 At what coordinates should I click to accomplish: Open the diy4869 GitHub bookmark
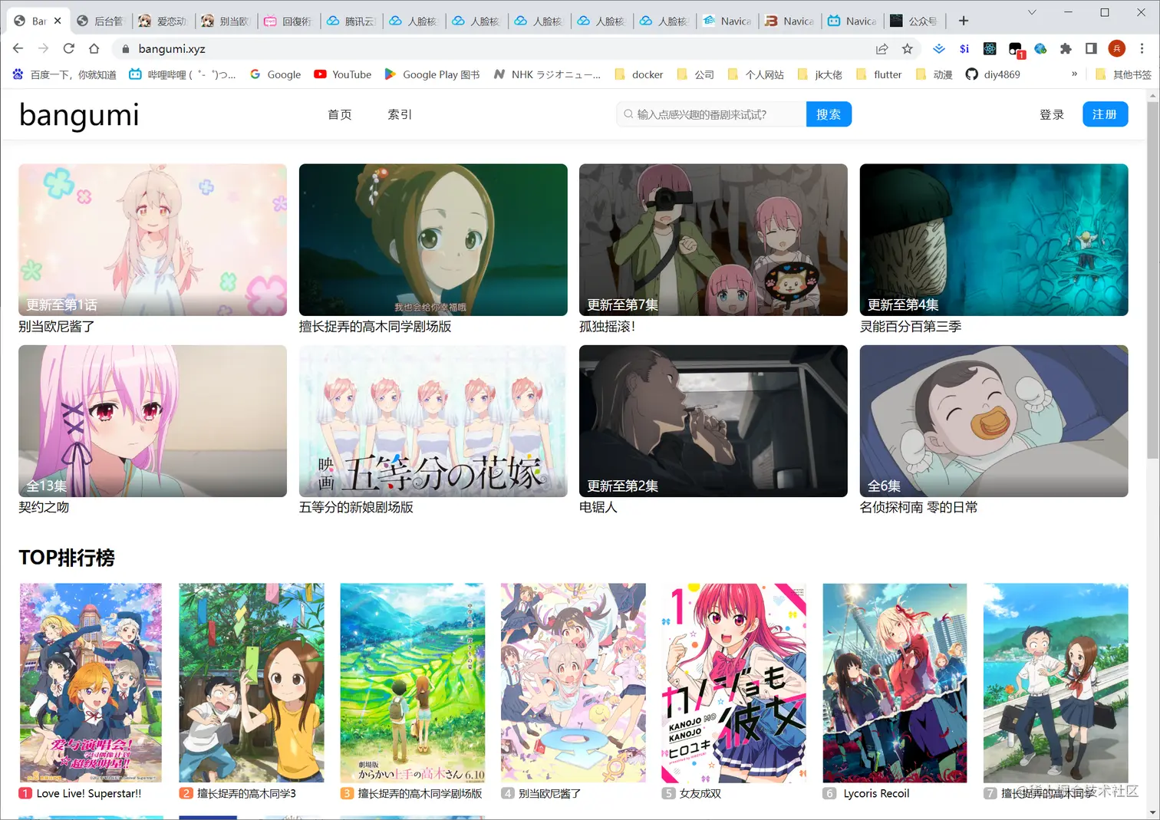(993, 74)
